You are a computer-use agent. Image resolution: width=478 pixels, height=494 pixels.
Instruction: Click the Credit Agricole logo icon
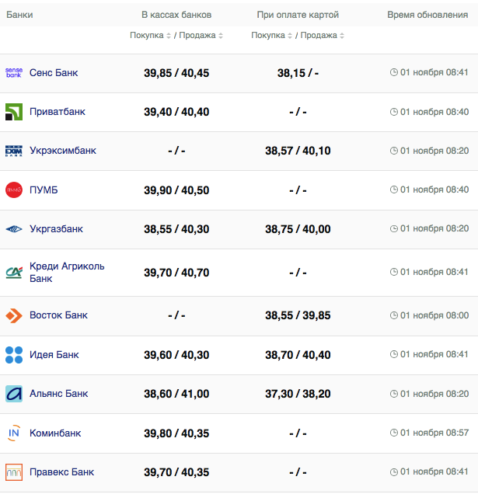[14, 273]
